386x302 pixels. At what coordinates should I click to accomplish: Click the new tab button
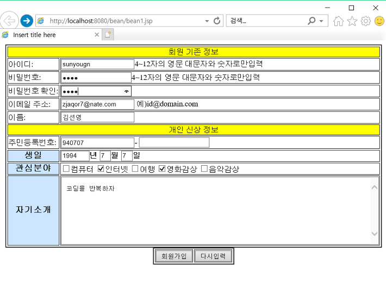tap(108, 35)
